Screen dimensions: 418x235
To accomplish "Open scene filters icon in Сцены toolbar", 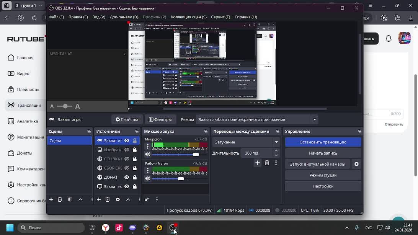I will click(70, 199).
